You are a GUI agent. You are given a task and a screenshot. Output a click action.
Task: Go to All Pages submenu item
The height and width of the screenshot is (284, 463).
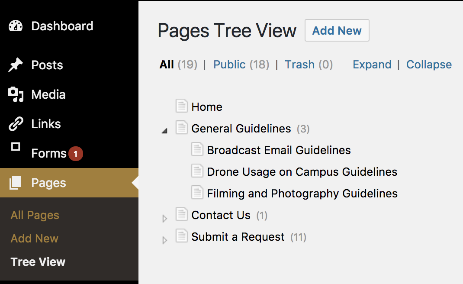coord(35,216)
